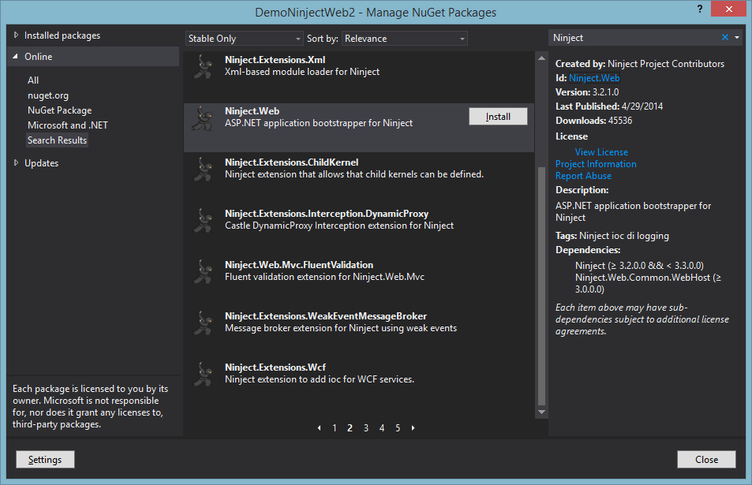Open the Stable Only filter dropdown
752x485 pixels.
244,39
